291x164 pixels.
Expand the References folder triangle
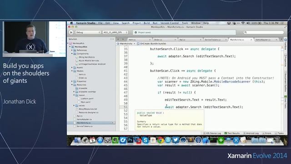coord(72,50)
